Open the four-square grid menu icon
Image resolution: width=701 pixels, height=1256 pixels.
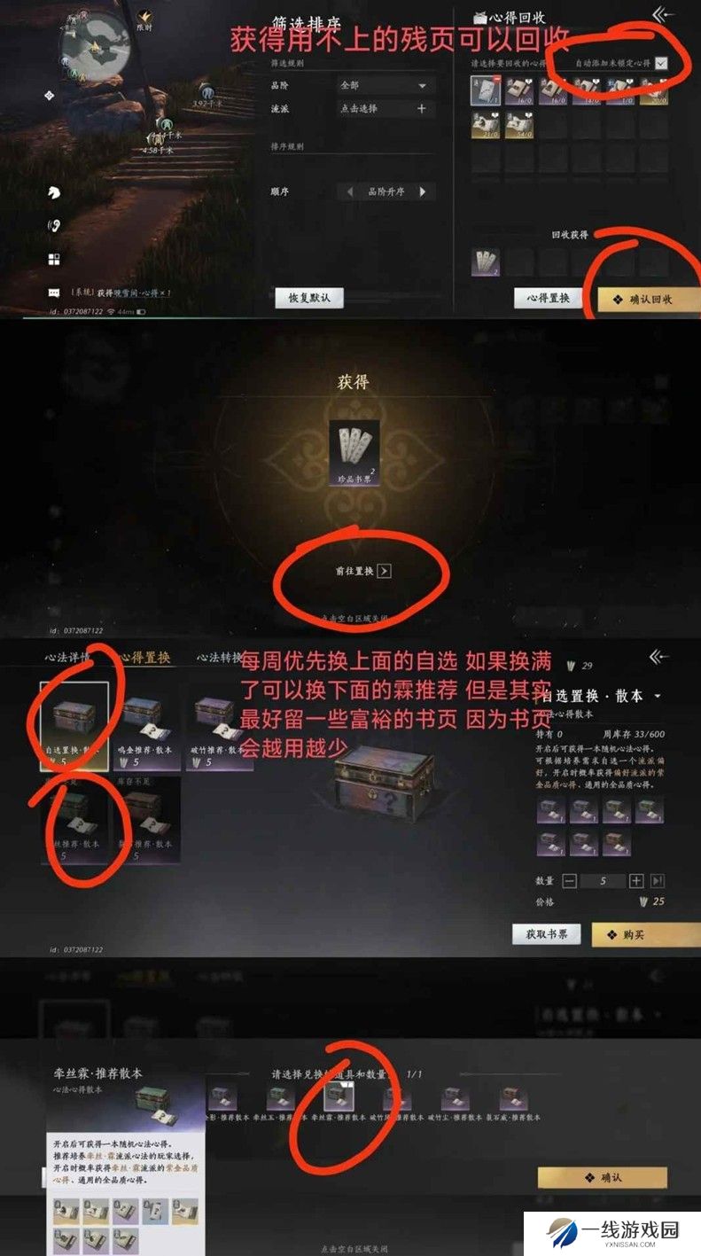tap(54, 259)
